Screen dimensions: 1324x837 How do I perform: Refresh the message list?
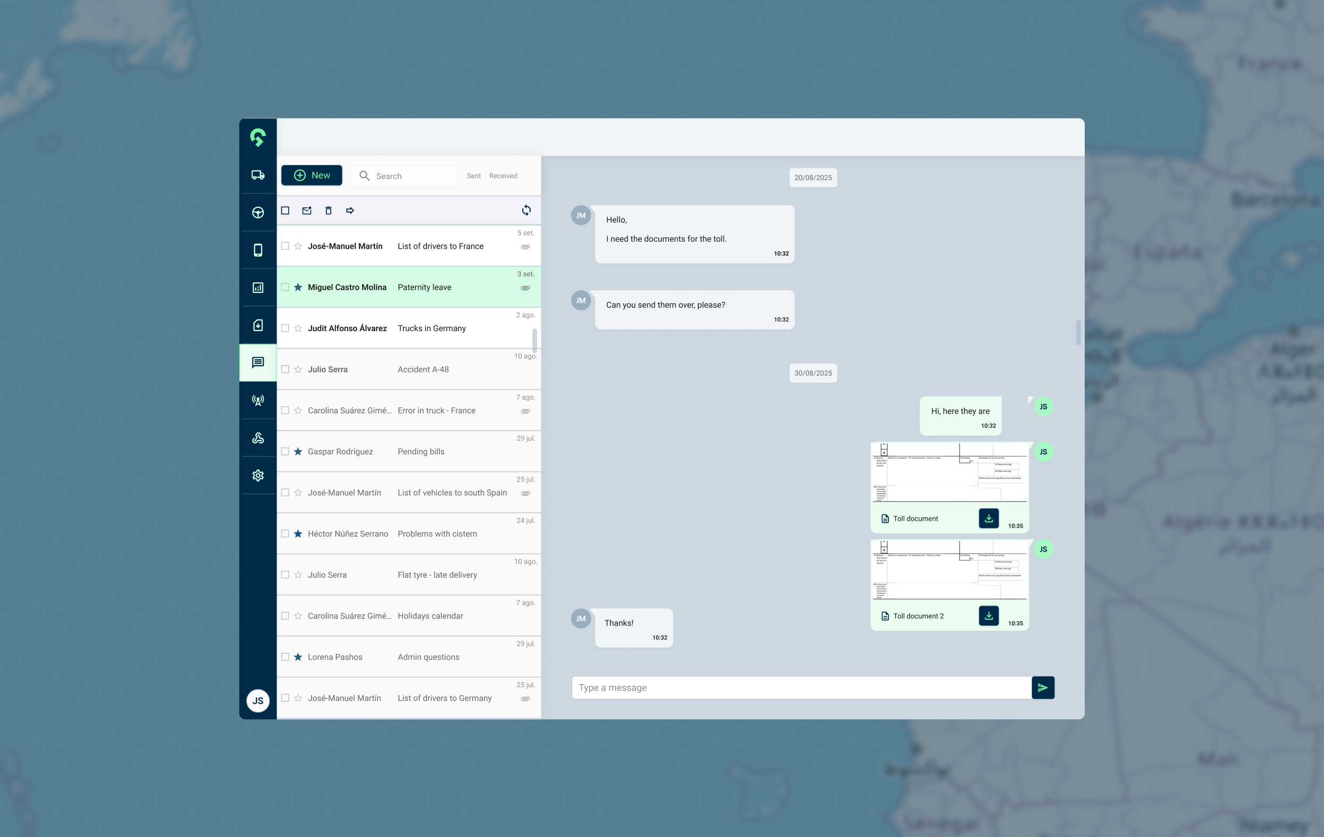[x=525, y=210]
